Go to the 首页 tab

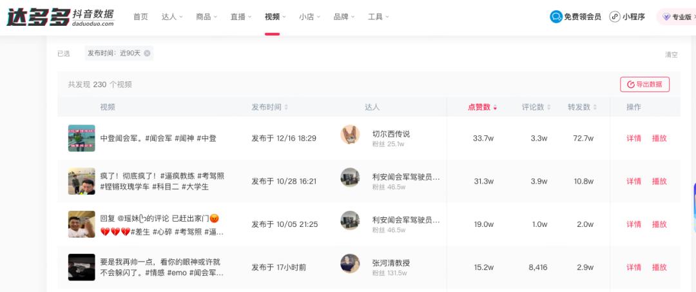[x=140, y=17]
